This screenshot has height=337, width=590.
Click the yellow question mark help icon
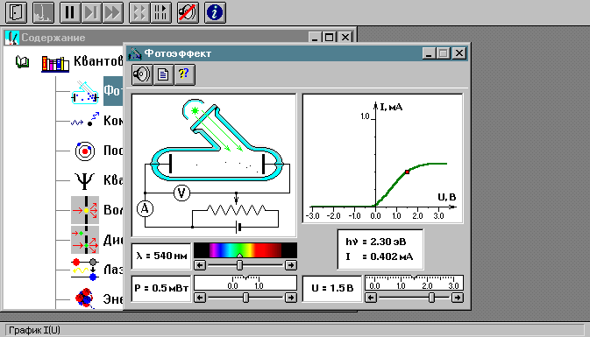184,74
